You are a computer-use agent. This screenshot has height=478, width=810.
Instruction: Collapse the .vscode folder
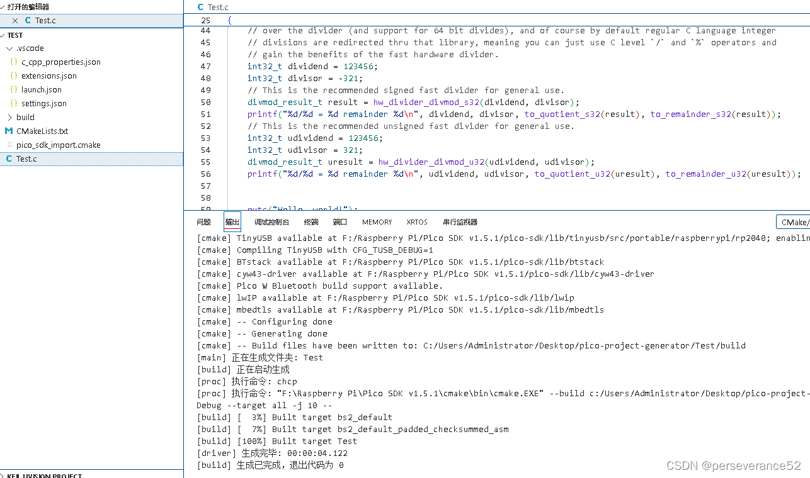coord(9,48)
